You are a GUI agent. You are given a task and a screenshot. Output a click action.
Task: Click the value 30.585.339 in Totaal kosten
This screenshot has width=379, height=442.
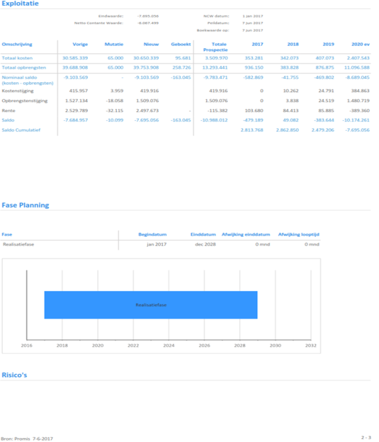click(x=75, y=58)
